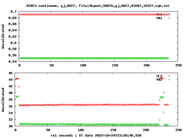Click the 0.64 y-axis tick label
Image resolution: width=184 pixels, height=138 pixels.
tap(12, 30)
